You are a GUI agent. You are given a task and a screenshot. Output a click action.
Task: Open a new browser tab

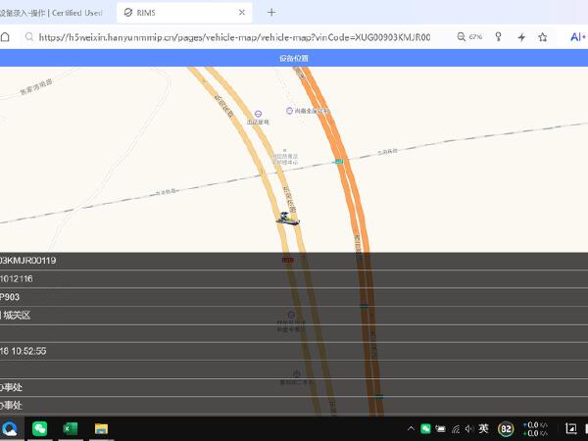pyautogui.click(x=271, y=12)
